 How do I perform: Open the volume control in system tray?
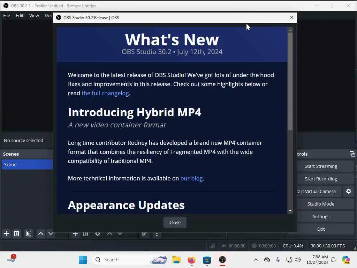(298, 260)
